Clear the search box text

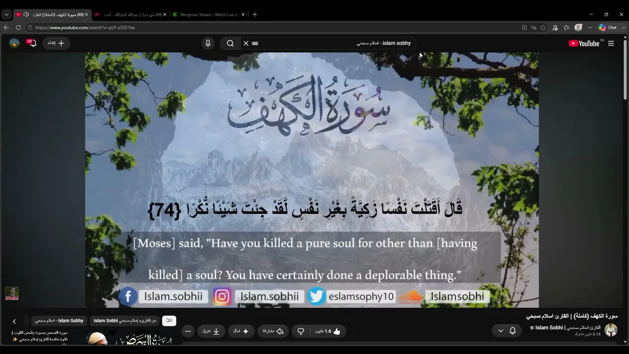coord(246,43)
